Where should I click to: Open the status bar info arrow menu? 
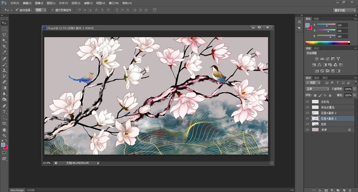[98, 163]
